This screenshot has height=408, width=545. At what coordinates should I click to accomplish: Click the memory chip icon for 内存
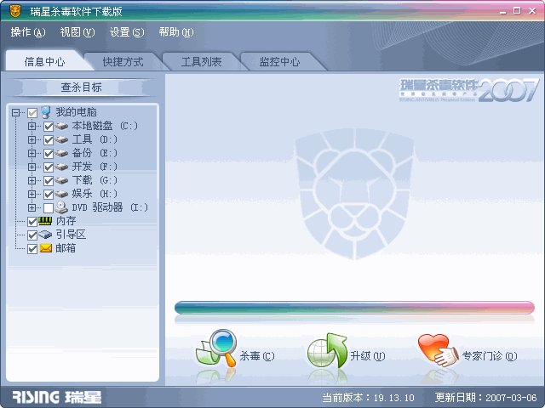pyautogui.click(x=45, y=221)
